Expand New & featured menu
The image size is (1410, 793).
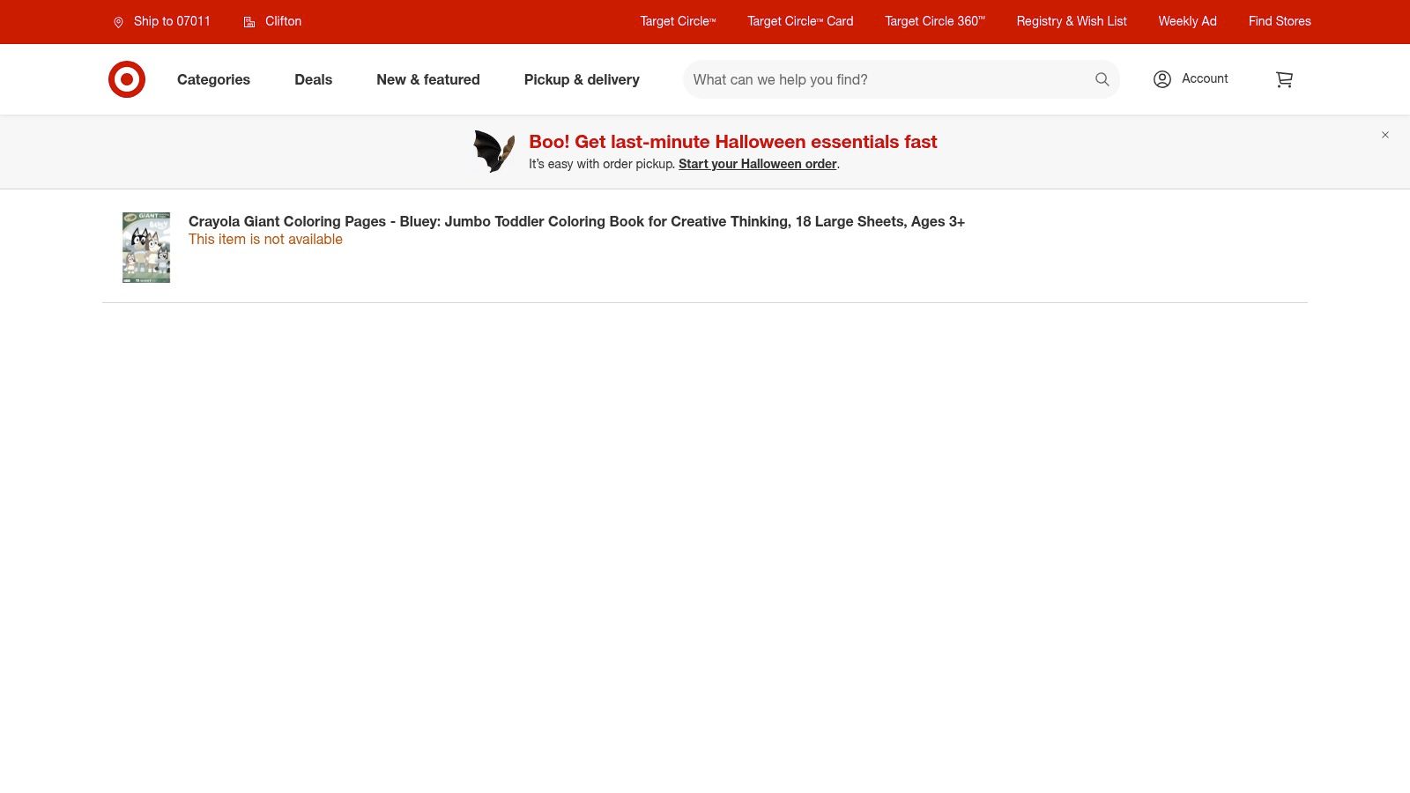[x=428, y=79]
